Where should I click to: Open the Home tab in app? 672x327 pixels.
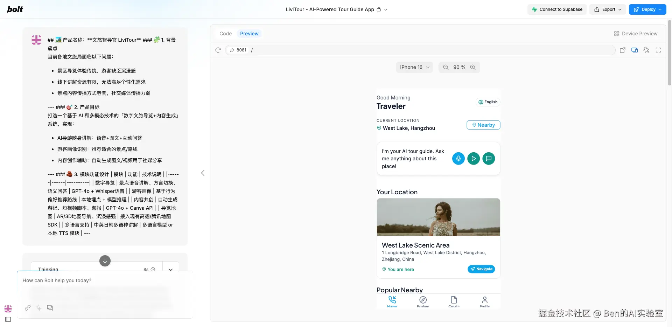[x=392, y=302]
